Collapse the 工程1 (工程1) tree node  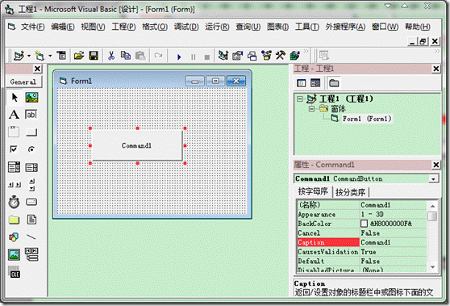(300, 99)
